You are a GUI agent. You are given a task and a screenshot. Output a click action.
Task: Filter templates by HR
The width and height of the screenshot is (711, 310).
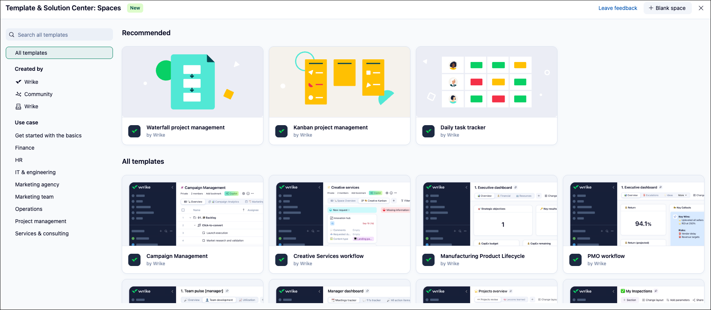pyautogui.click(x=19, y=160)
